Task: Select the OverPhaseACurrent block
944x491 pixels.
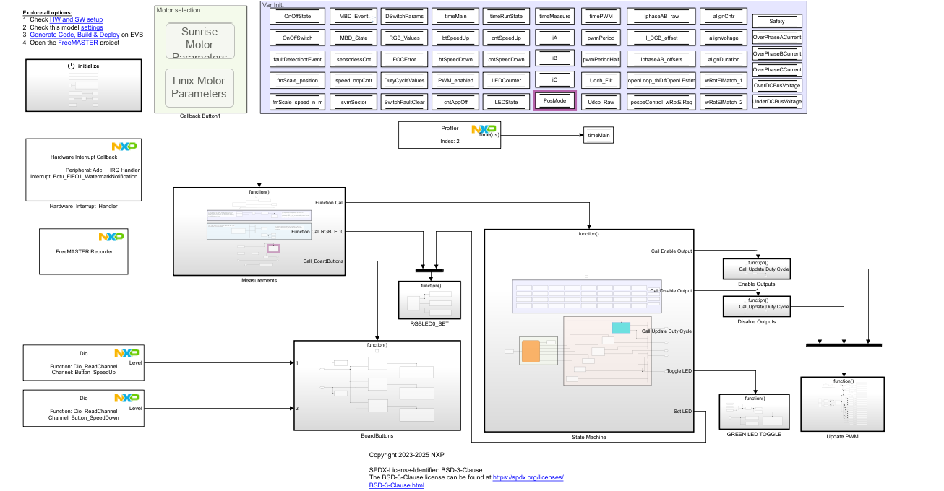Action: click(777, 38)
